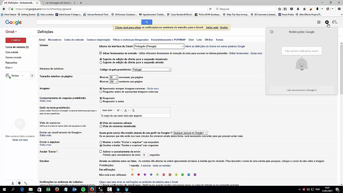Open the Windows Start menu
Image resolution: width=343 pixels, height=193 pixels.
[x=4, y=190]
